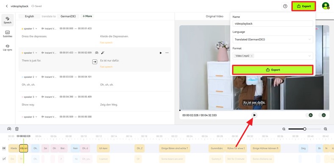The image size is (334, 166).
Task: Open the Lip-sync panel in sidebar
Action: (x=8, y=48)
